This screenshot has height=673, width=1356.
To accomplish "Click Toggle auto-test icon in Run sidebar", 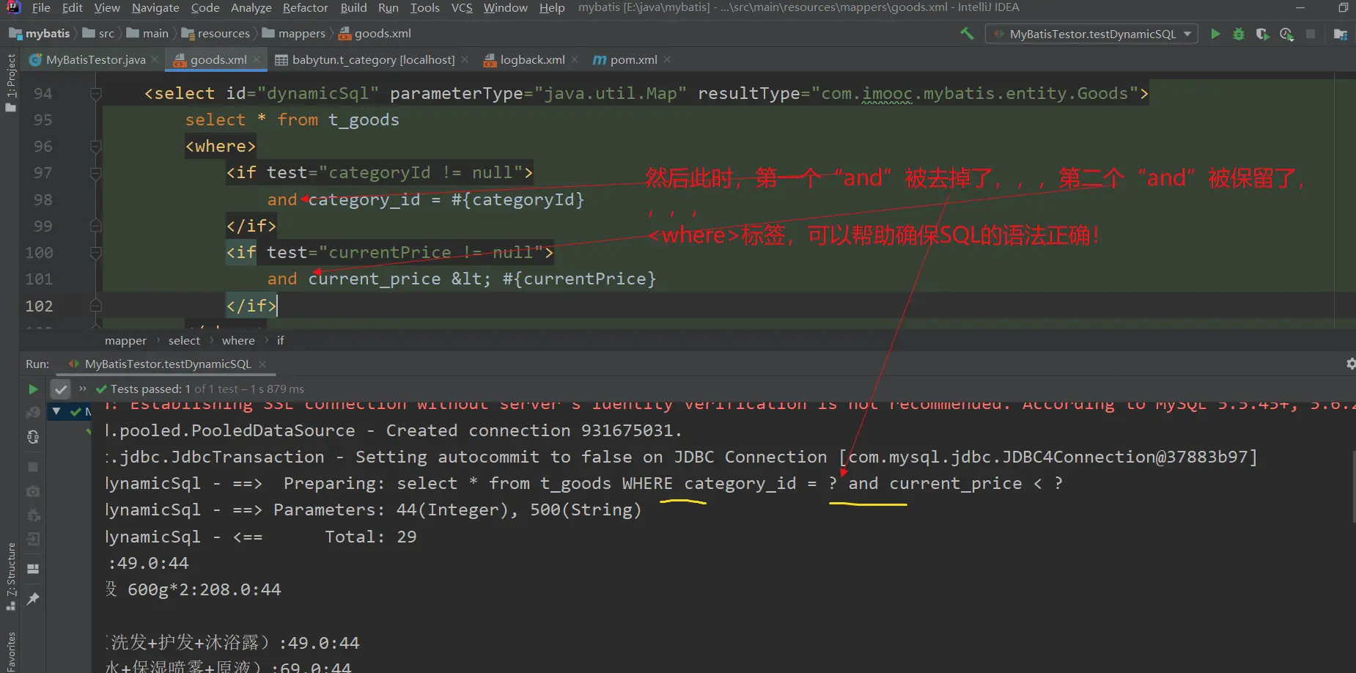I will (33, 437).
